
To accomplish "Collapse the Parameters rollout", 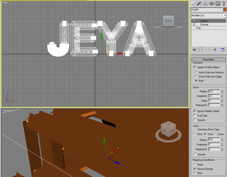I will [x=208, y=60].
